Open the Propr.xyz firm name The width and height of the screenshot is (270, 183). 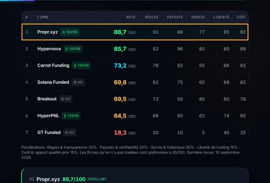48,32
